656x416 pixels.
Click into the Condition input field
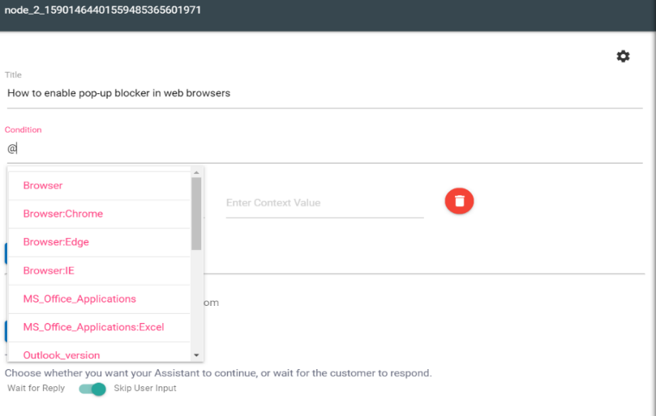tap(323, 149)
